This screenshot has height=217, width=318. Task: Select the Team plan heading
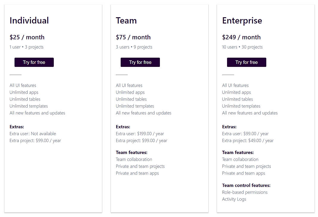(x=126, y=20)
